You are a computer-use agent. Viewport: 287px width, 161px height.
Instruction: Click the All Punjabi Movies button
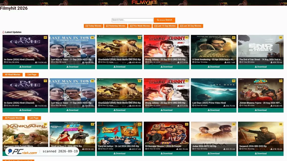click(x=14, y=118)
